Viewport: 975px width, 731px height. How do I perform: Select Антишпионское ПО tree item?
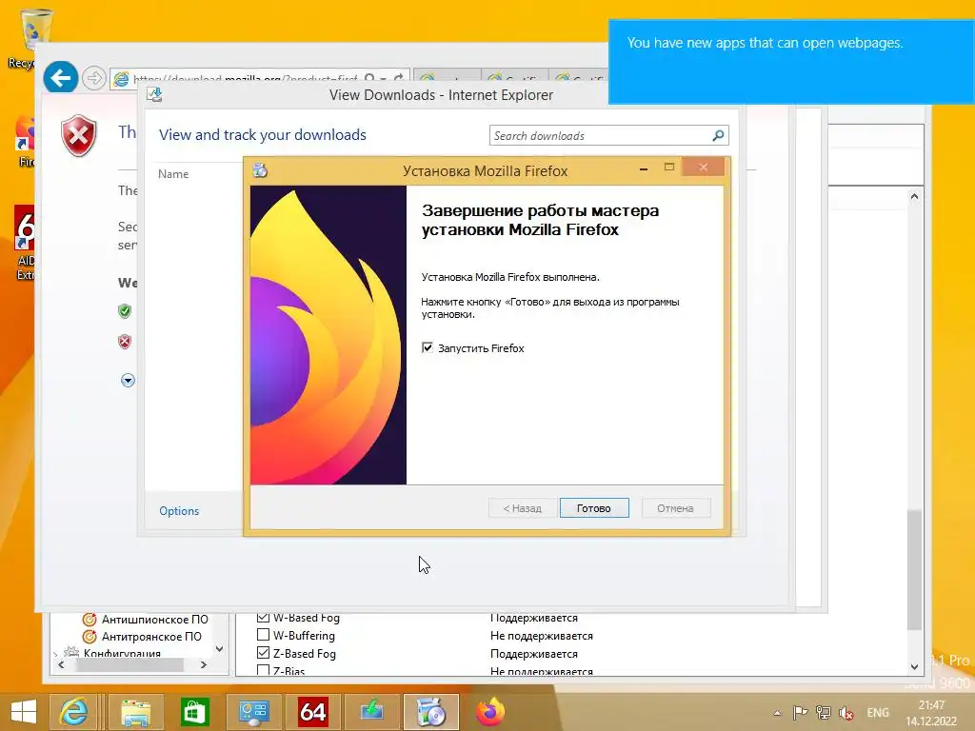tap(155, 619)
